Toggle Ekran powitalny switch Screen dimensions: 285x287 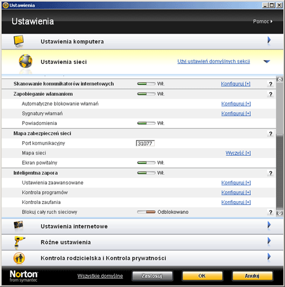pos(146,163)
